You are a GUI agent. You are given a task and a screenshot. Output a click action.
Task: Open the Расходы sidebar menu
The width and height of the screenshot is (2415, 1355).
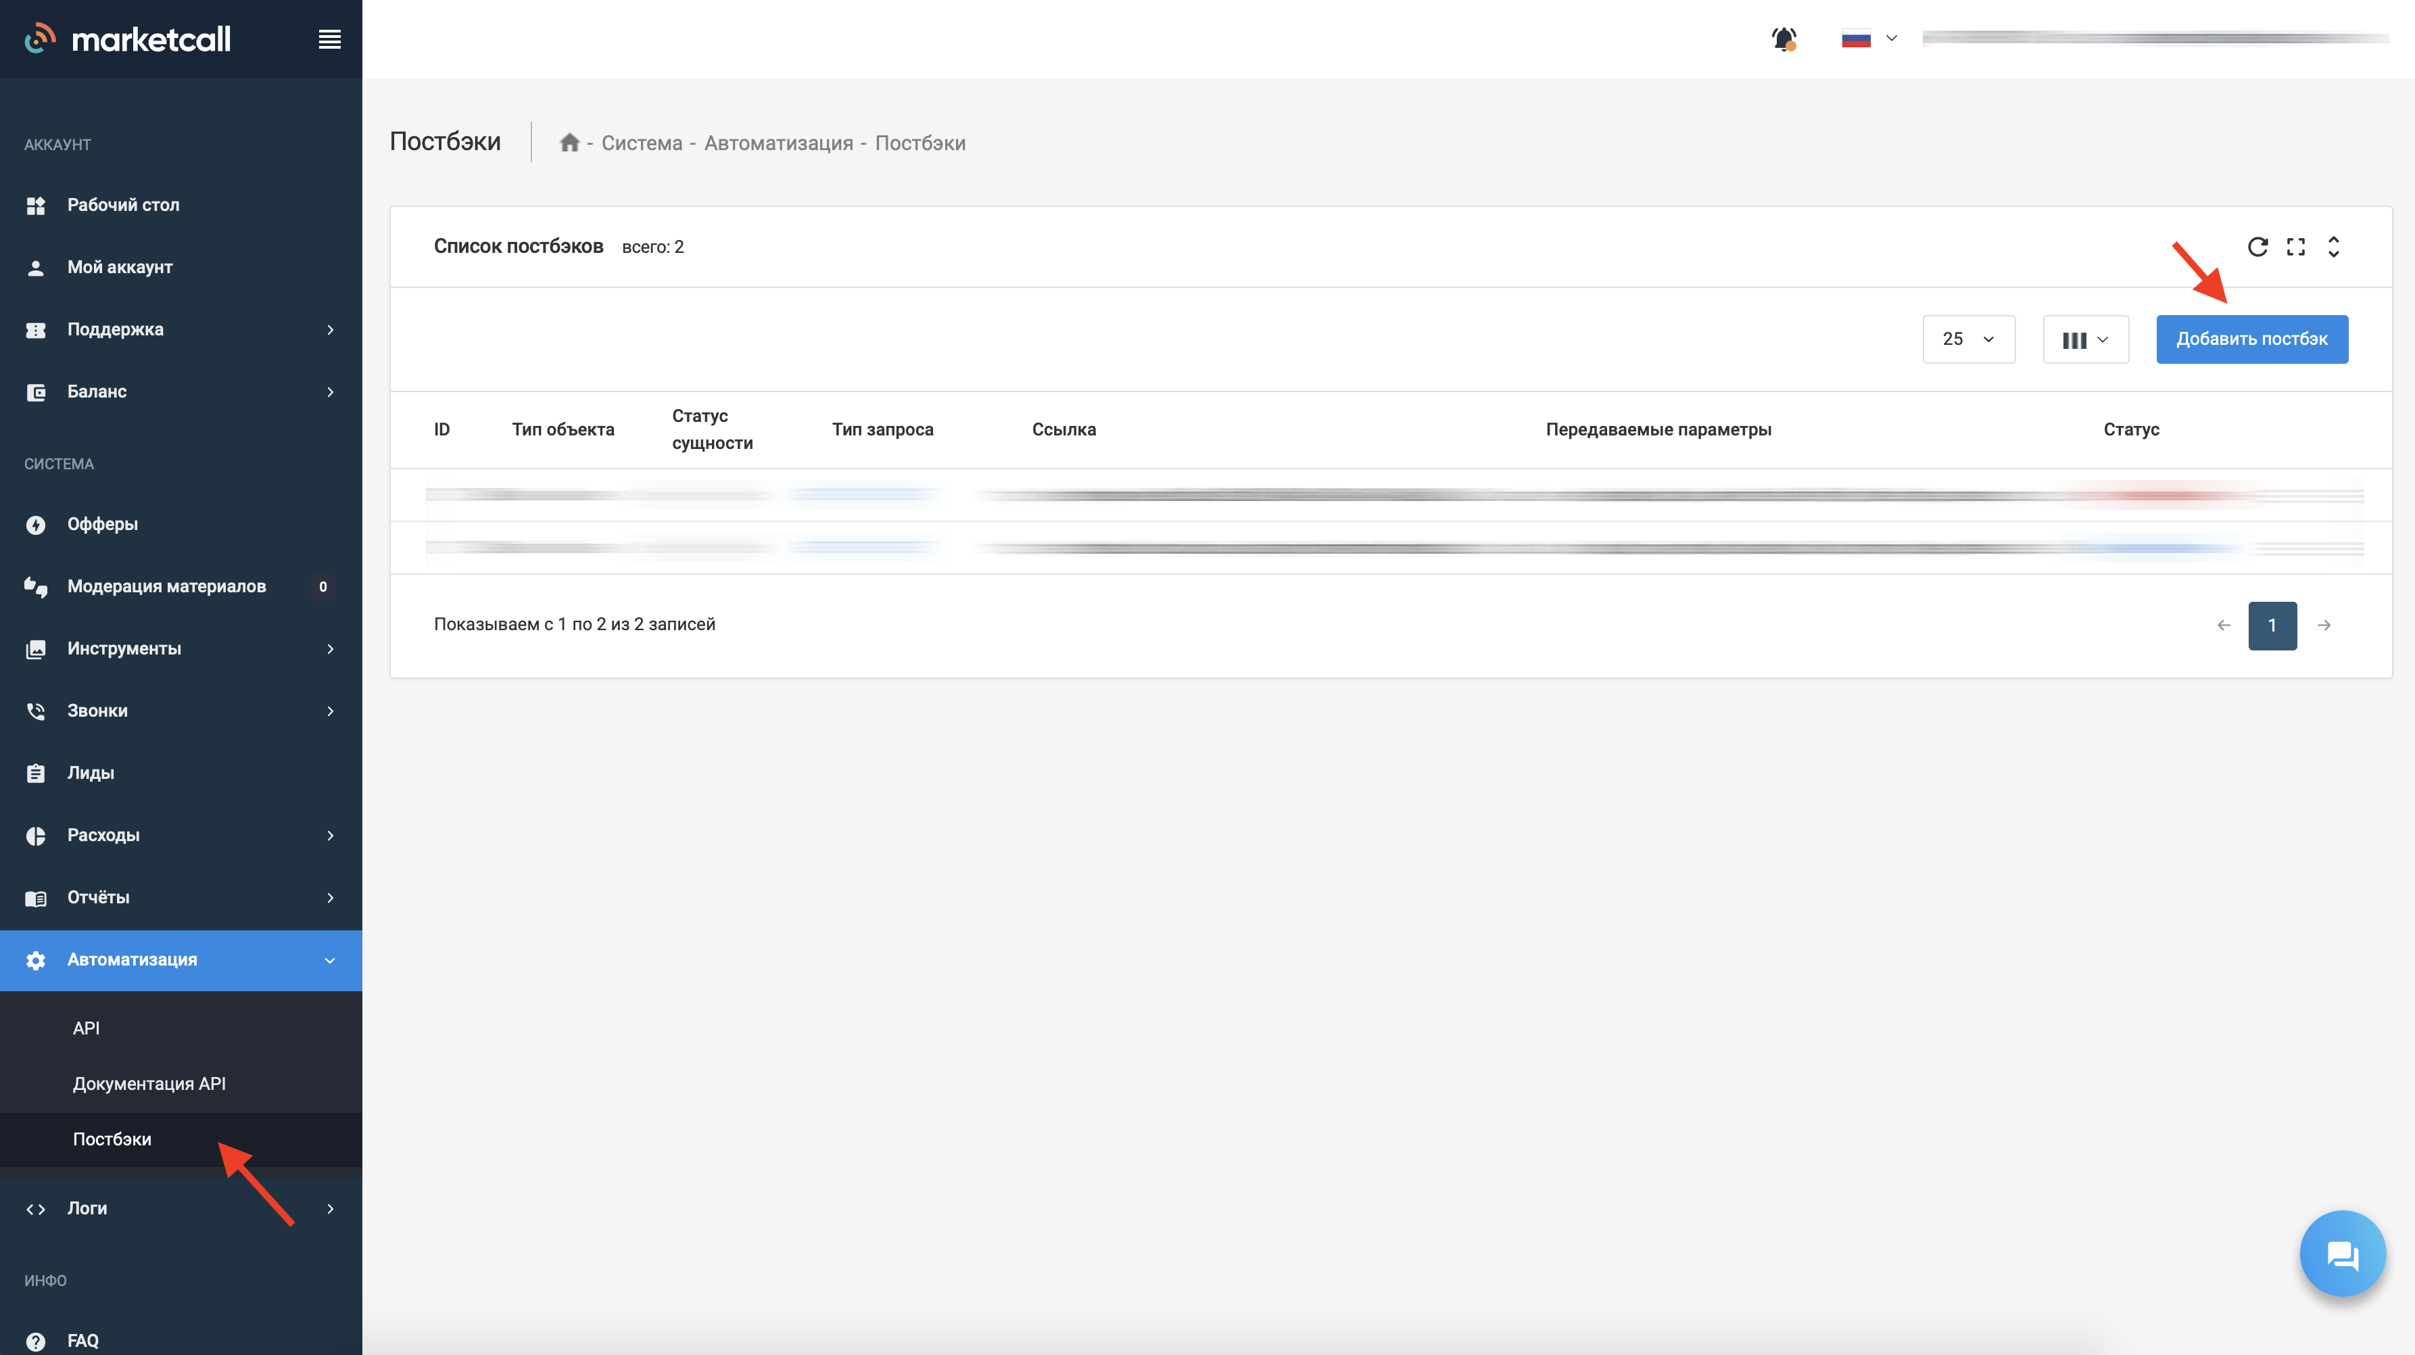[181, 836]
